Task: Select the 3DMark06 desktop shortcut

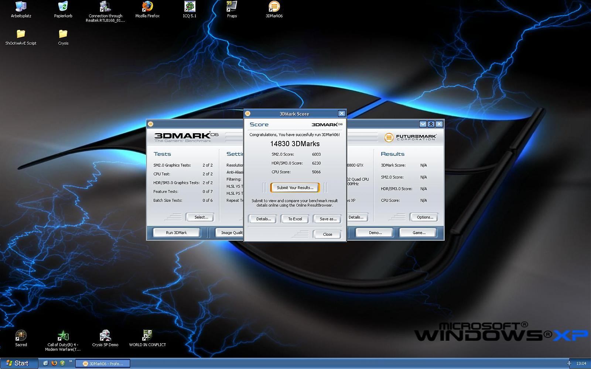Action: (x=274, y=7)
